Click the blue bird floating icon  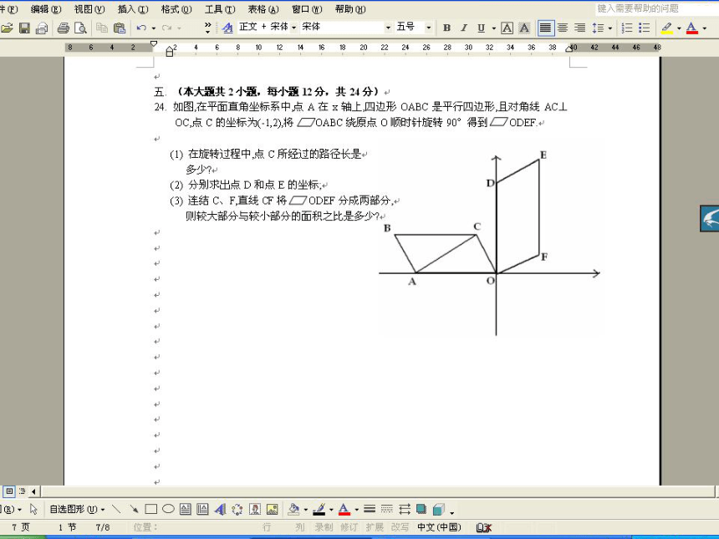pyautogui.click(x=709, y=218)
